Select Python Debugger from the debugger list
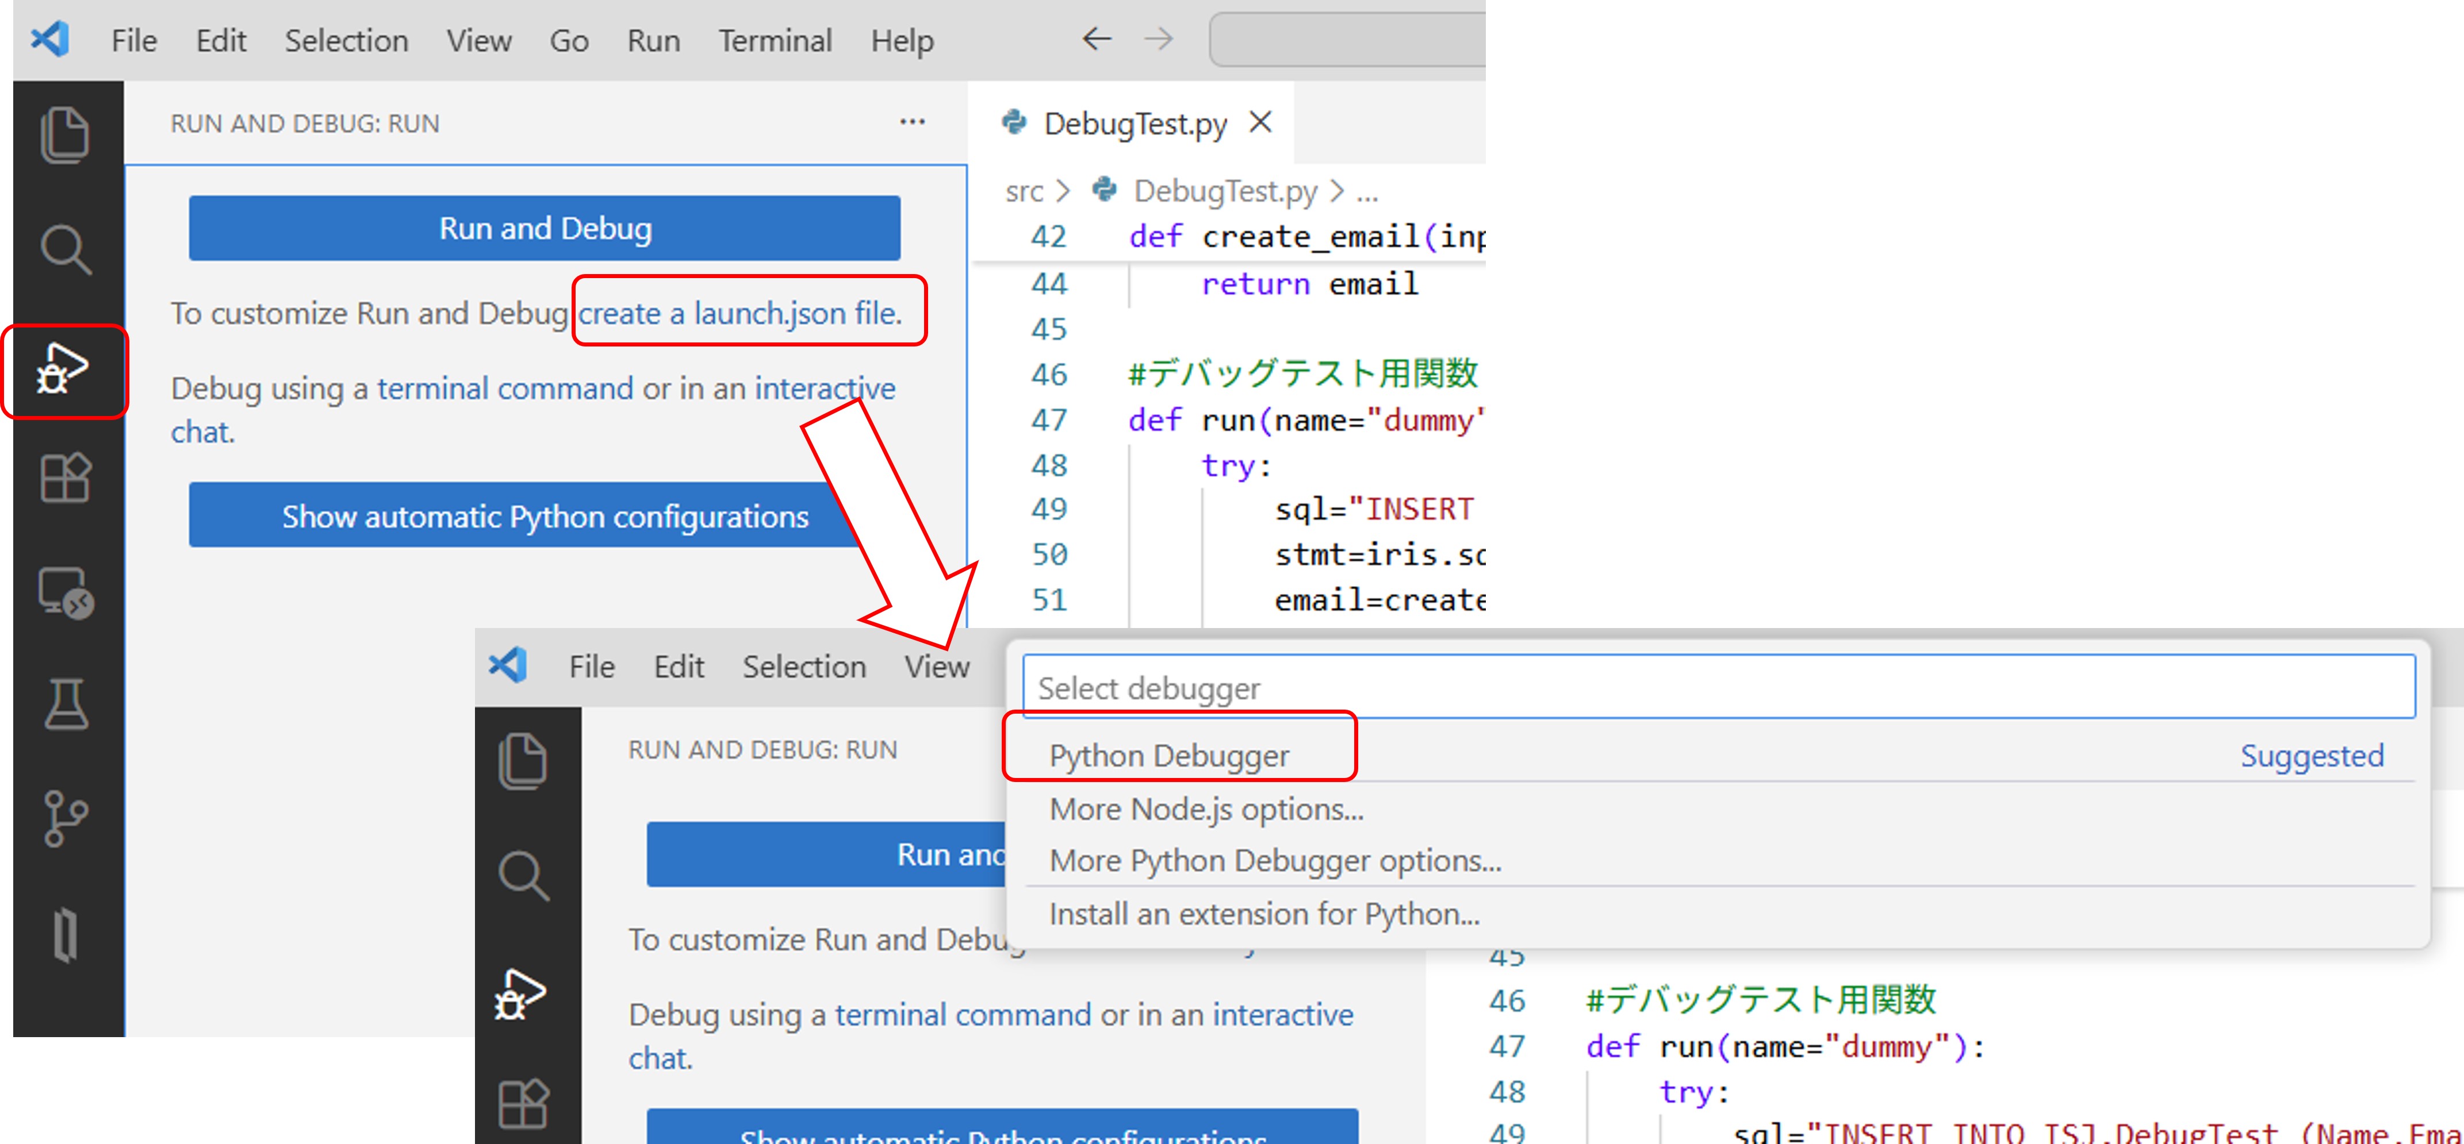 click(1169, 756)
